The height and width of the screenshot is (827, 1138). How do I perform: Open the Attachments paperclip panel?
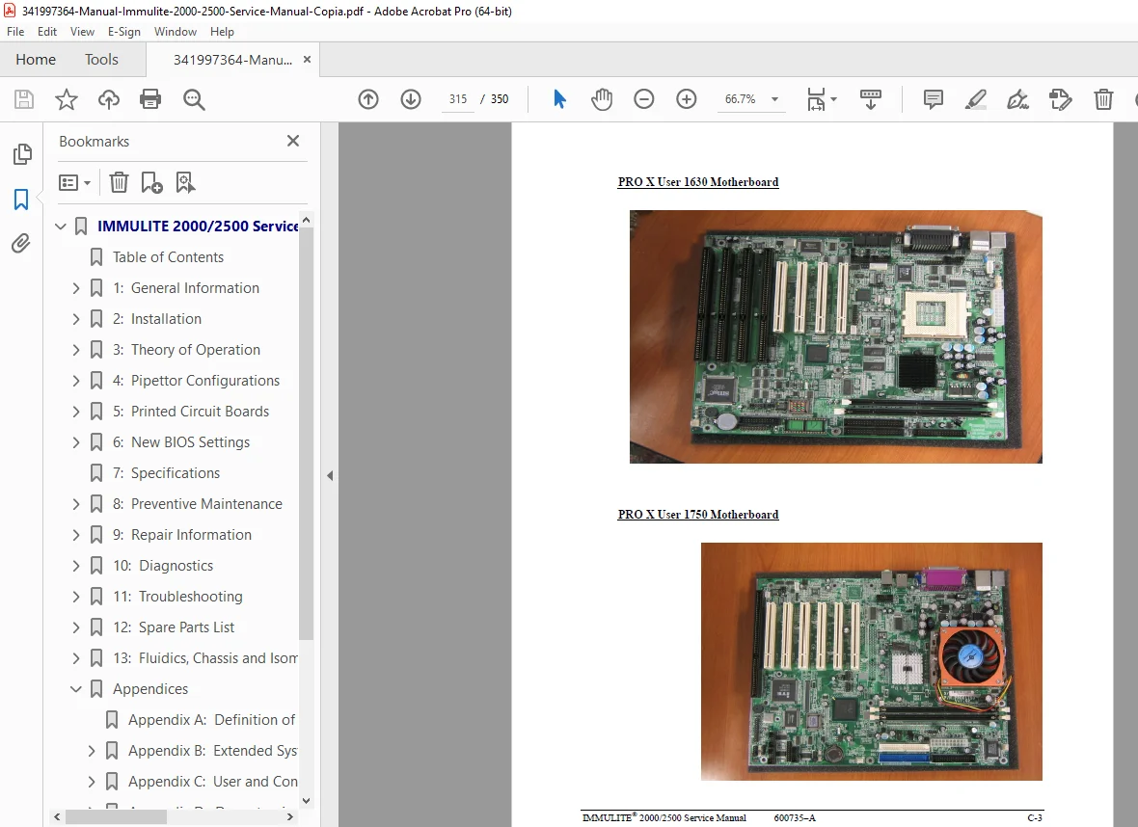pos(21,243)
